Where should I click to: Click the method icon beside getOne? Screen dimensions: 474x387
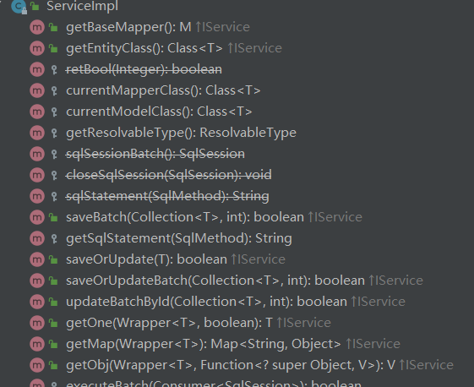(37, 323)
